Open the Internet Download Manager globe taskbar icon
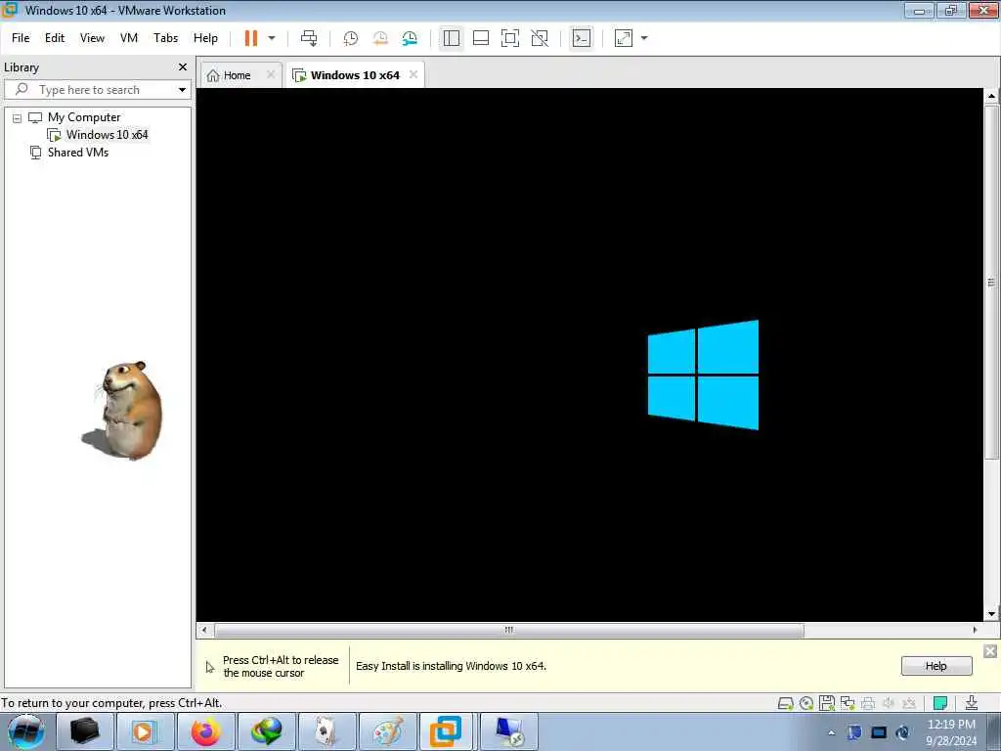The width and height of the screenshot is (1001, 751). (266, 731)
